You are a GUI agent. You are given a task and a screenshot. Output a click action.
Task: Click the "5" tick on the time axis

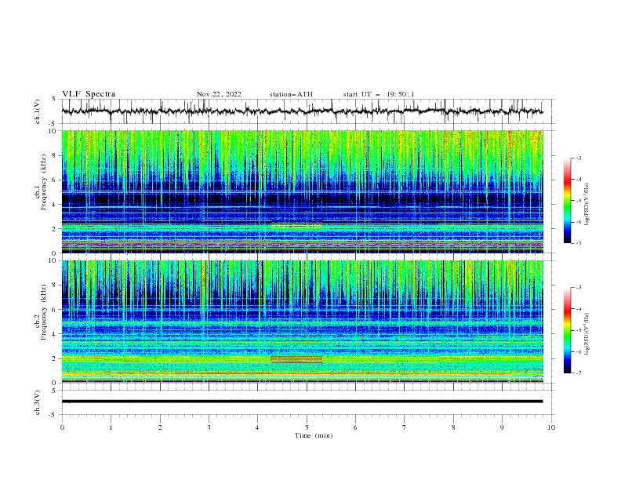(x=307, y=427)
